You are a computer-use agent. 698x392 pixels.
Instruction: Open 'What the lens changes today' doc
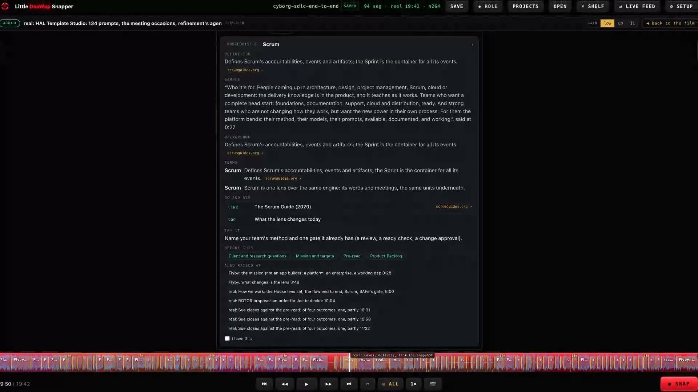click(x=349, y=219)
